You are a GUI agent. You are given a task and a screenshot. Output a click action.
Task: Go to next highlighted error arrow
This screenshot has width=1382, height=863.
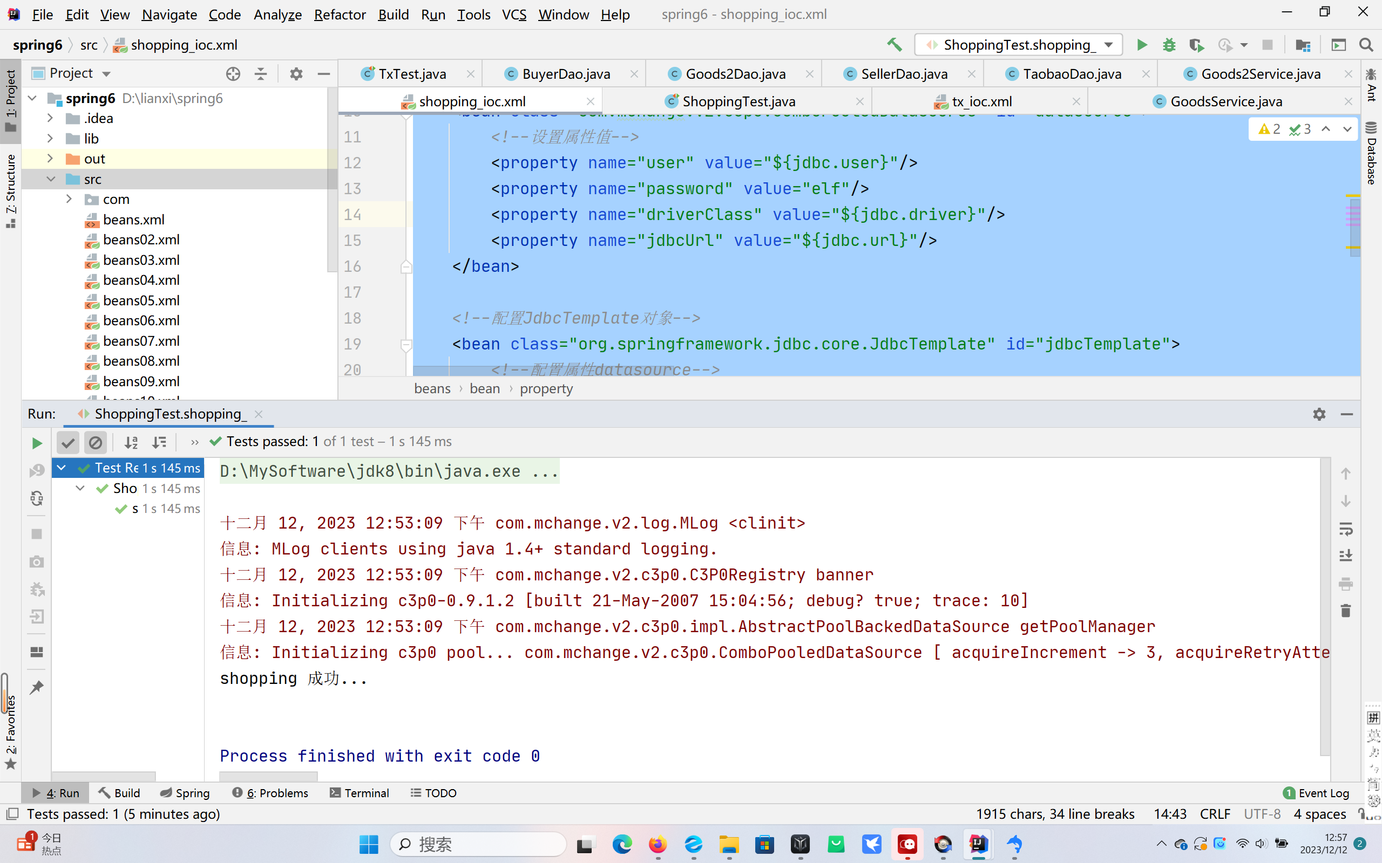(1347, 129)
